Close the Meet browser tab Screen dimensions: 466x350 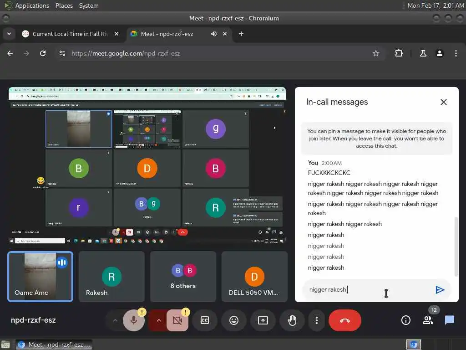click(225, 34)
